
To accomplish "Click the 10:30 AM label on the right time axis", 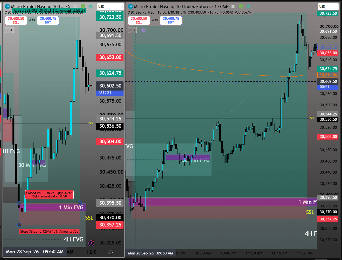I will pyautogui.click(x=204, y=253).
